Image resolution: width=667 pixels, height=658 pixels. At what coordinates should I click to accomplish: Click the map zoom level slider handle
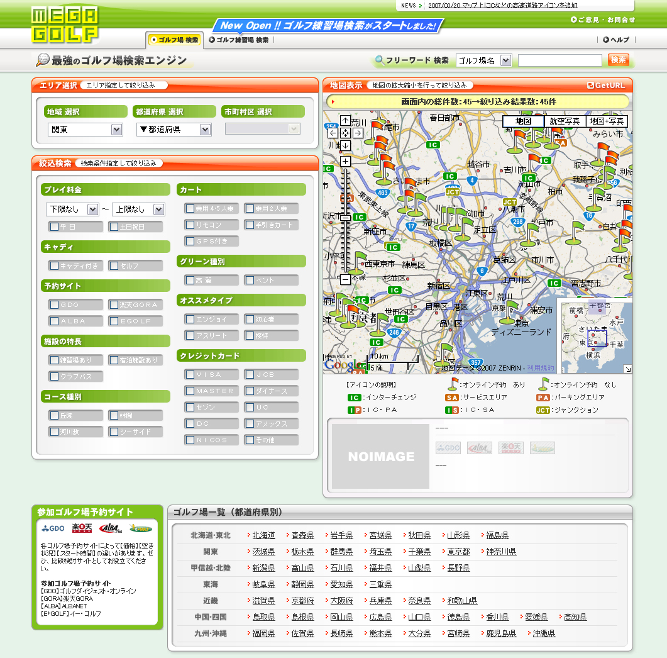tap(345, 218)
